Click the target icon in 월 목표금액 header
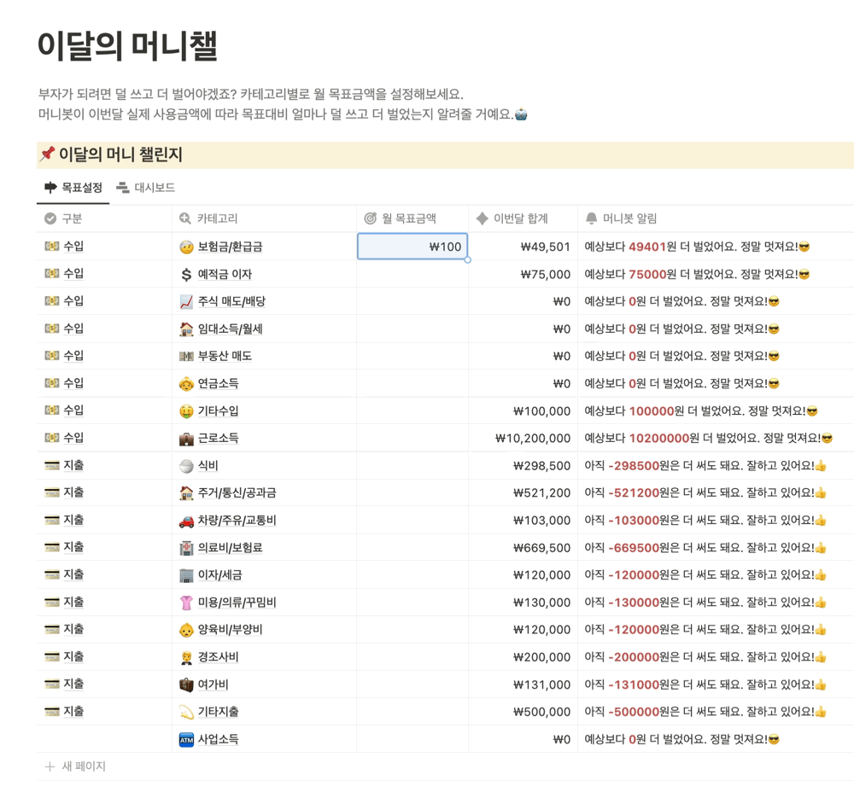The height and width of the screenshot is (798, 854). pos(371,218)
